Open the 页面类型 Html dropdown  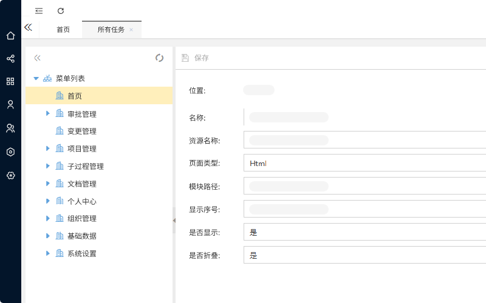coord(364,163)
